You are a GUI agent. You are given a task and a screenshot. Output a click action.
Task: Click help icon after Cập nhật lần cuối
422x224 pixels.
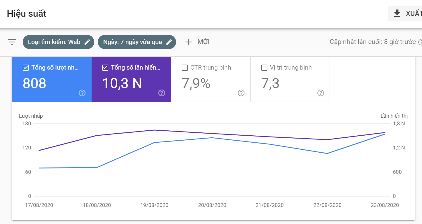420,42
